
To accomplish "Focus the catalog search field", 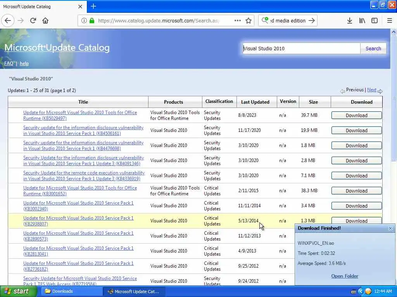I will tap(301, 48).
